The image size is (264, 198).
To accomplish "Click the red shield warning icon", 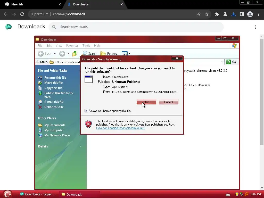I will [88, 124].
